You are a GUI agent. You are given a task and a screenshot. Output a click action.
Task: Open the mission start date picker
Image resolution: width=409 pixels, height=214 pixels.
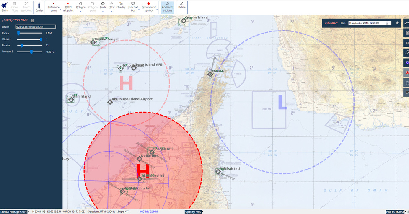point(388,23)
